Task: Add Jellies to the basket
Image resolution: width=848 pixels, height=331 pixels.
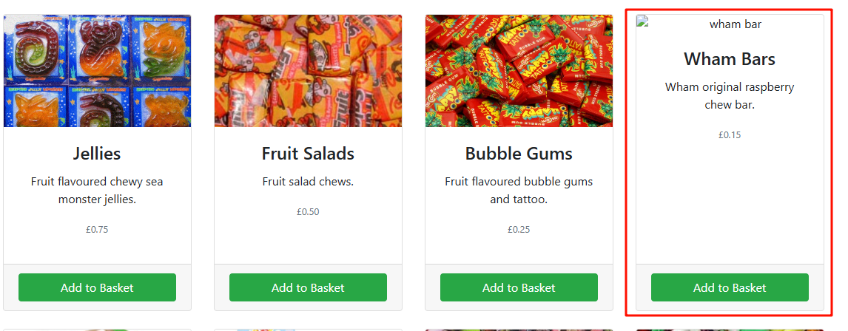Action: (98, 287)
